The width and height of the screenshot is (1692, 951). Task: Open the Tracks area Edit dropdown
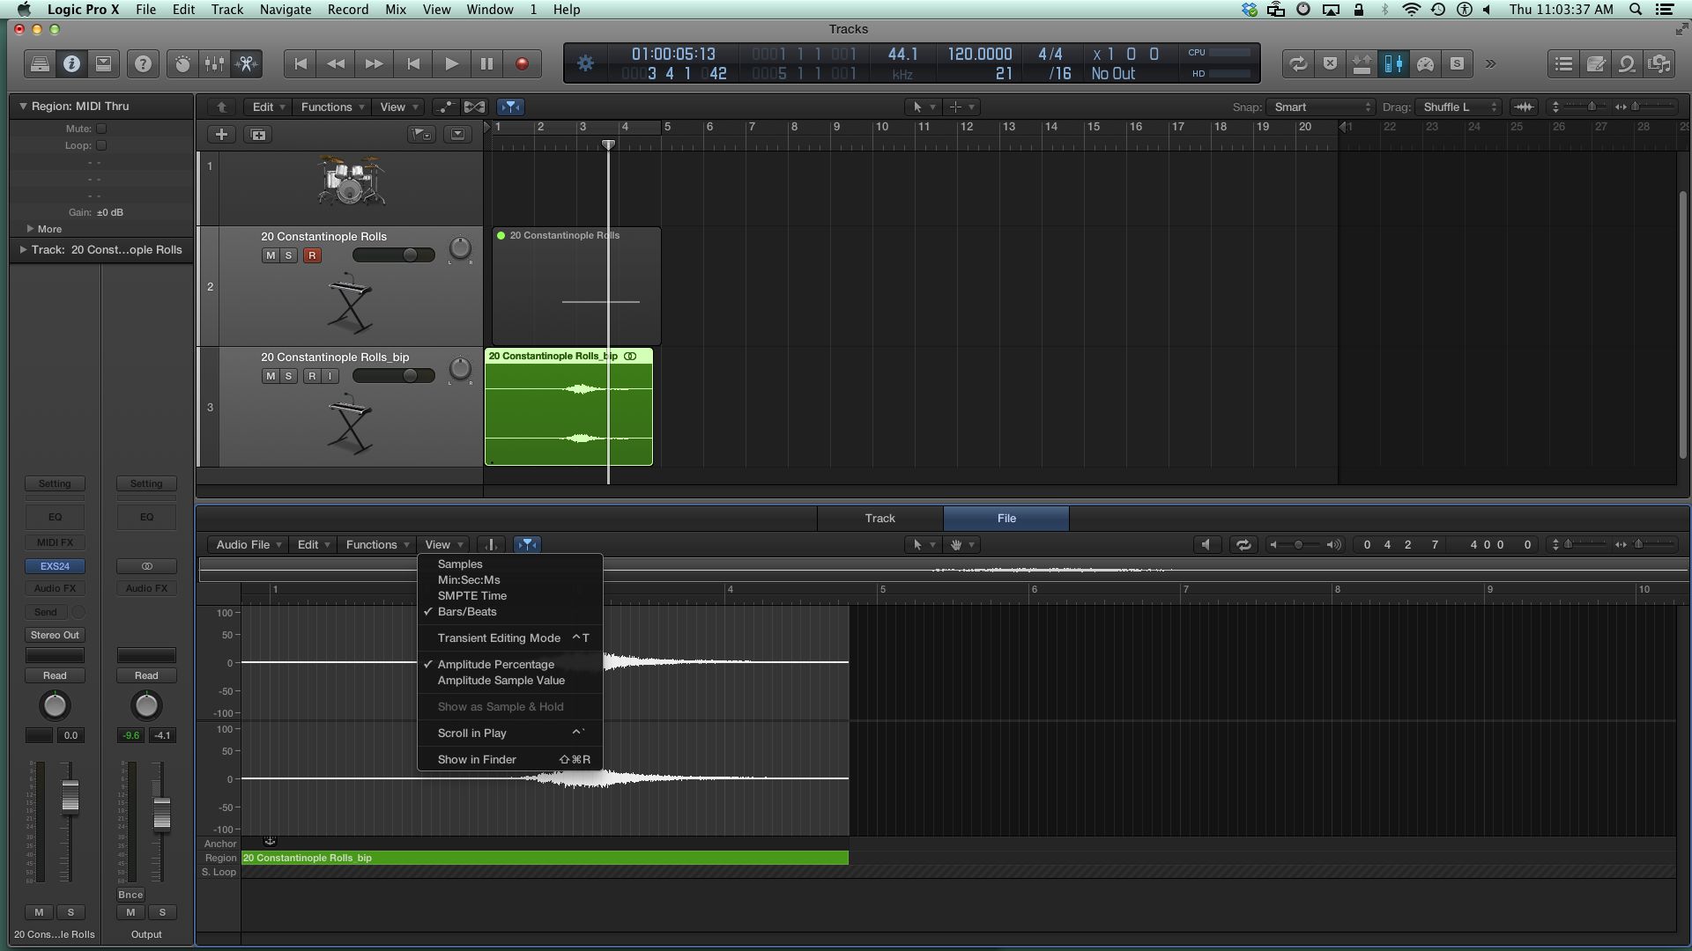coord(268,107)
